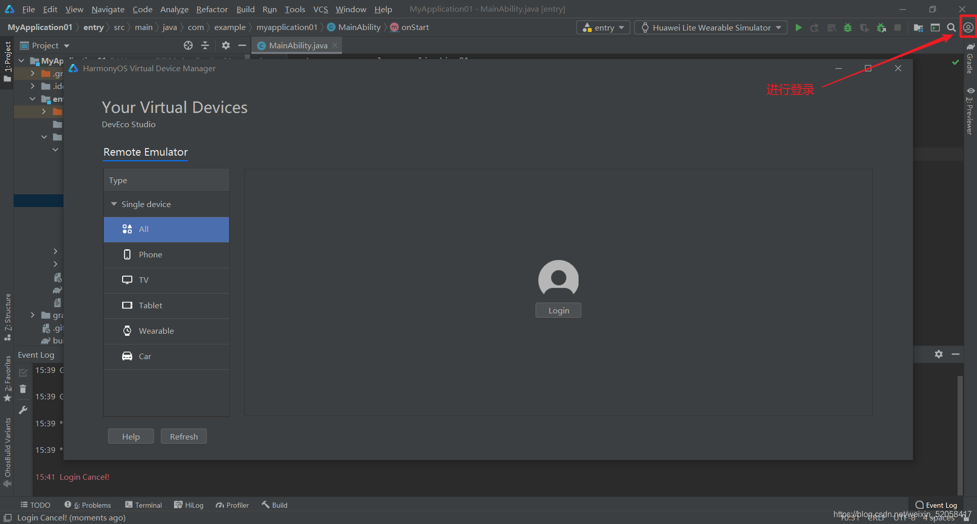
Task: Collapse the Single device group
Action: click(114, 204)
